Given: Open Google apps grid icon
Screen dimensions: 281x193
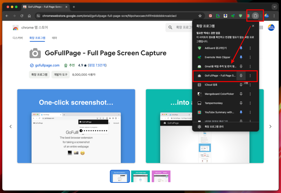Looking at the screenshot, I should tap(261, 27).
